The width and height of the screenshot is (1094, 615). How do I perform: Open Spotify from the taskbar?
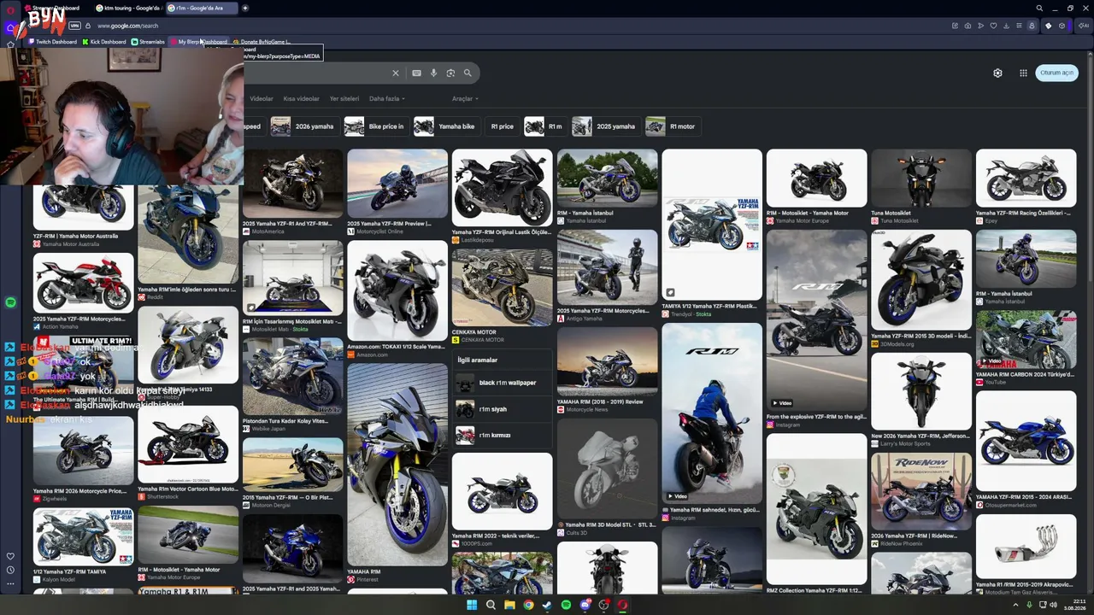[x=566, y=605]
